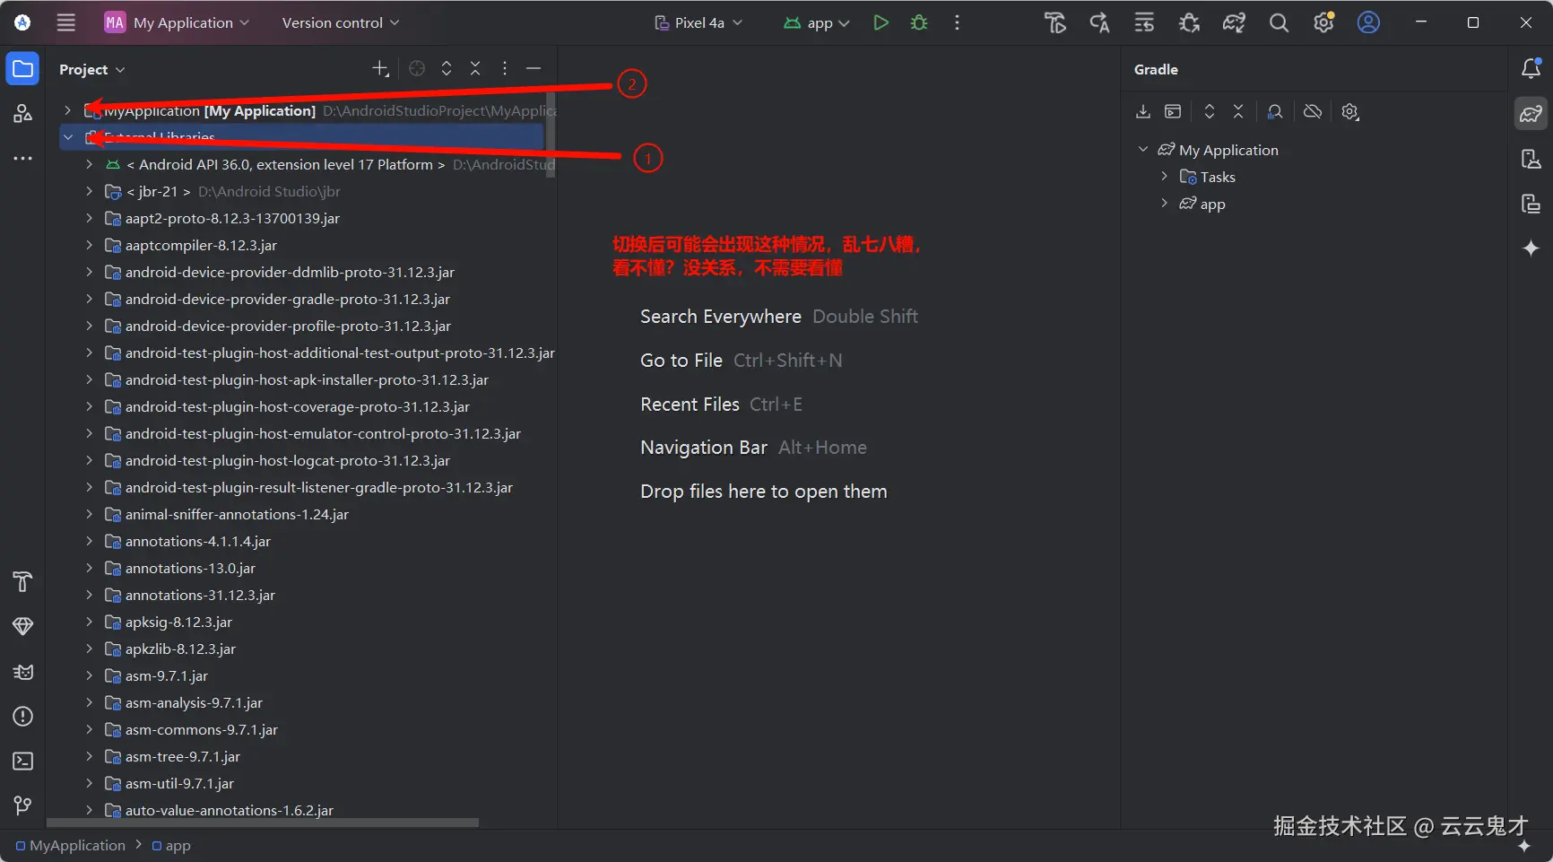Open the Problems tool window
The width and height of the screenshot is (1553, 862).
coord(23,716)
